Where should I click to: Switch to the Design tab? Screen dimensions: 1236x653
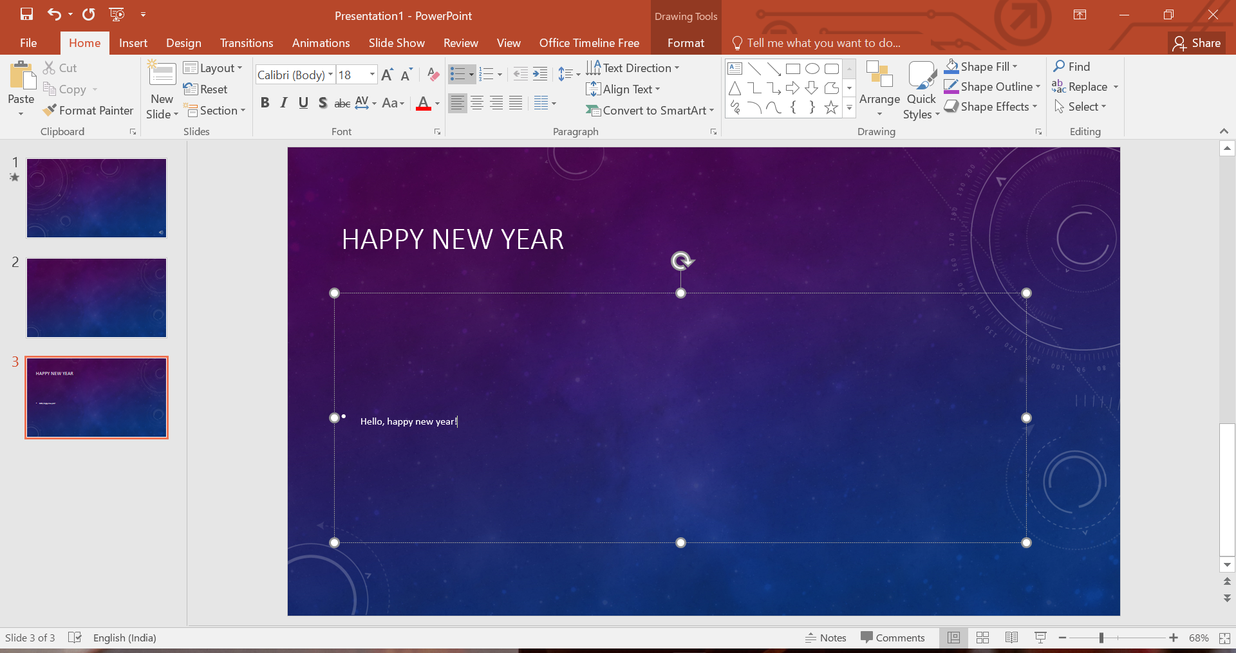183,43
